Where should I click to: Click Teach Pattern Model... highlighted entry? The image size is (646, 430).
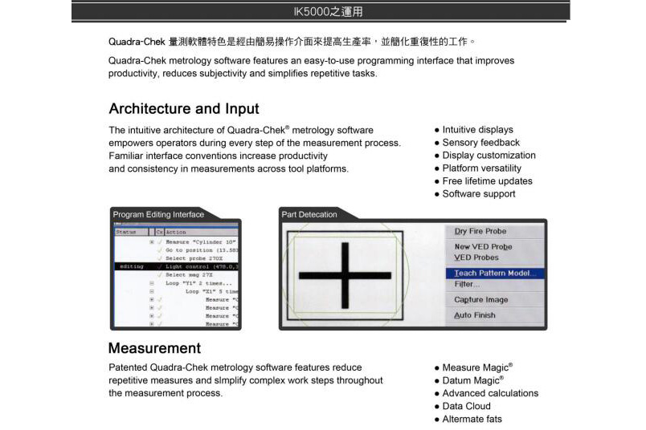495,274
